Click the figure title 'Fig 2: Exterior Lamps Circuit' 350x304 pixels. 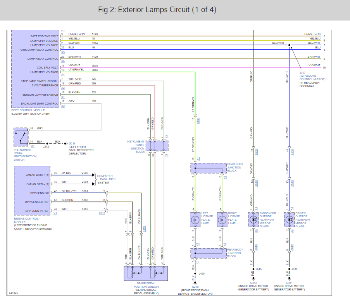pos(157,10)
